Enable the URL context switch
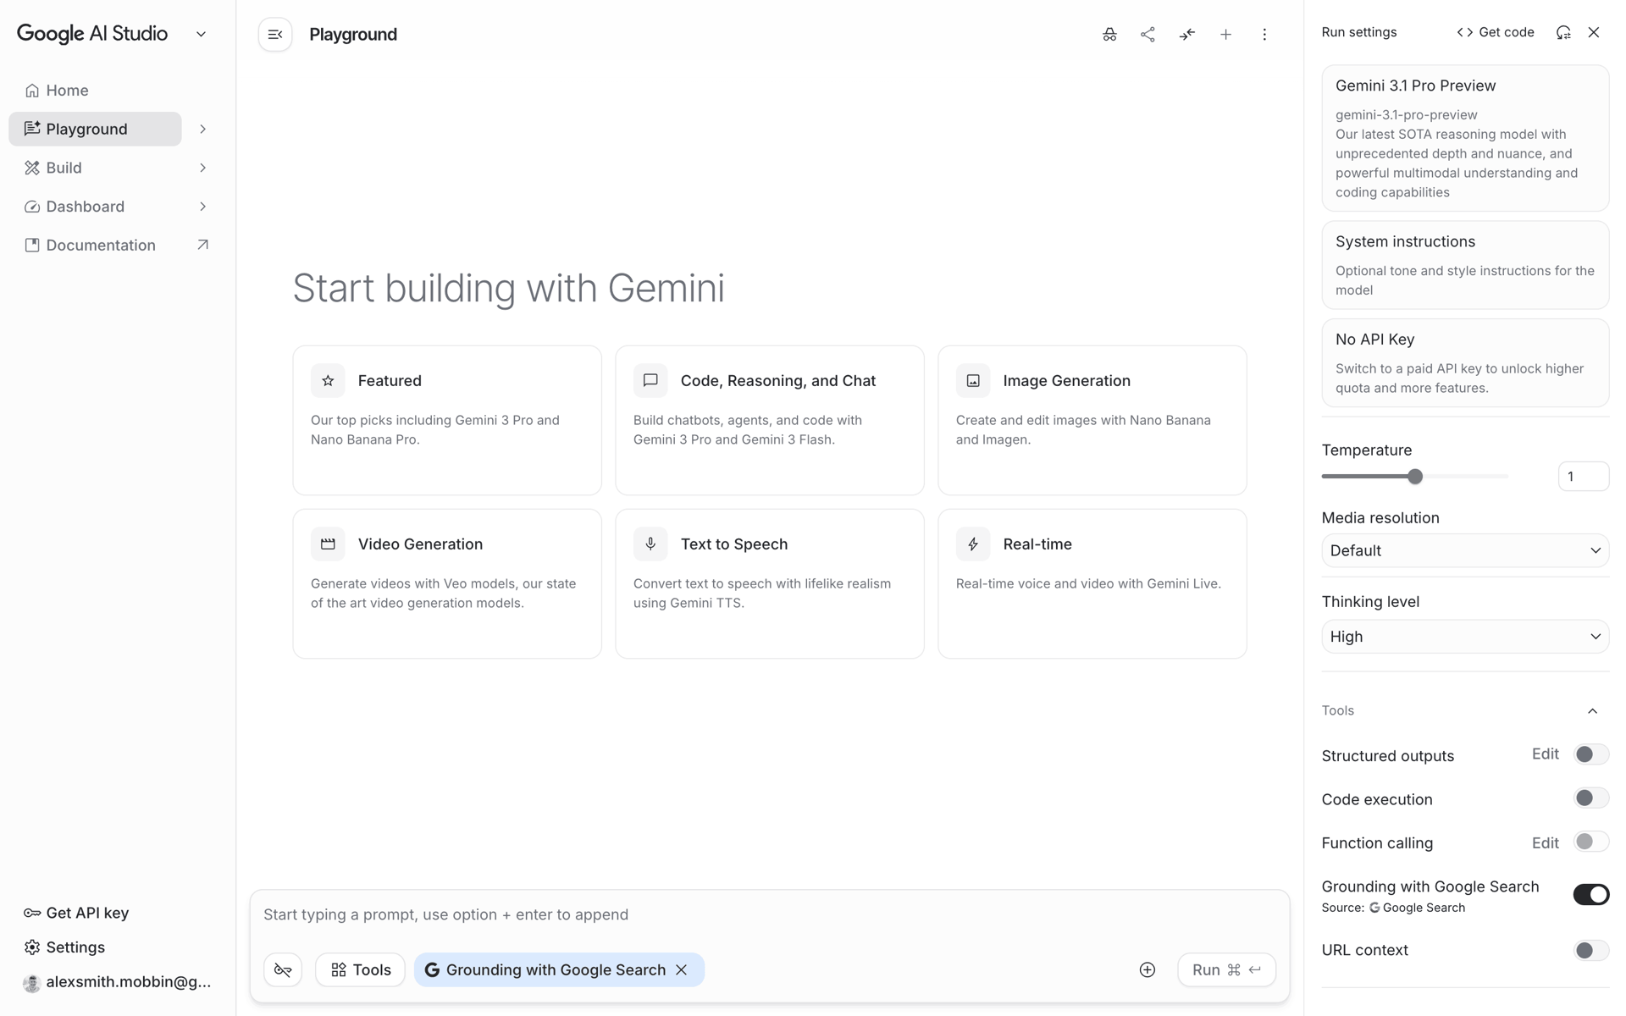Screen dimensions: 1626x1016 [x=1591, y=950]
